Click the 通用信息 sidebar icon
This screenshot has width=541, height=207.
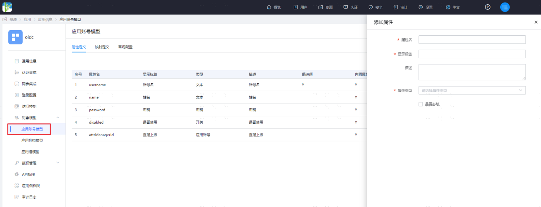(x=17, y=61)
